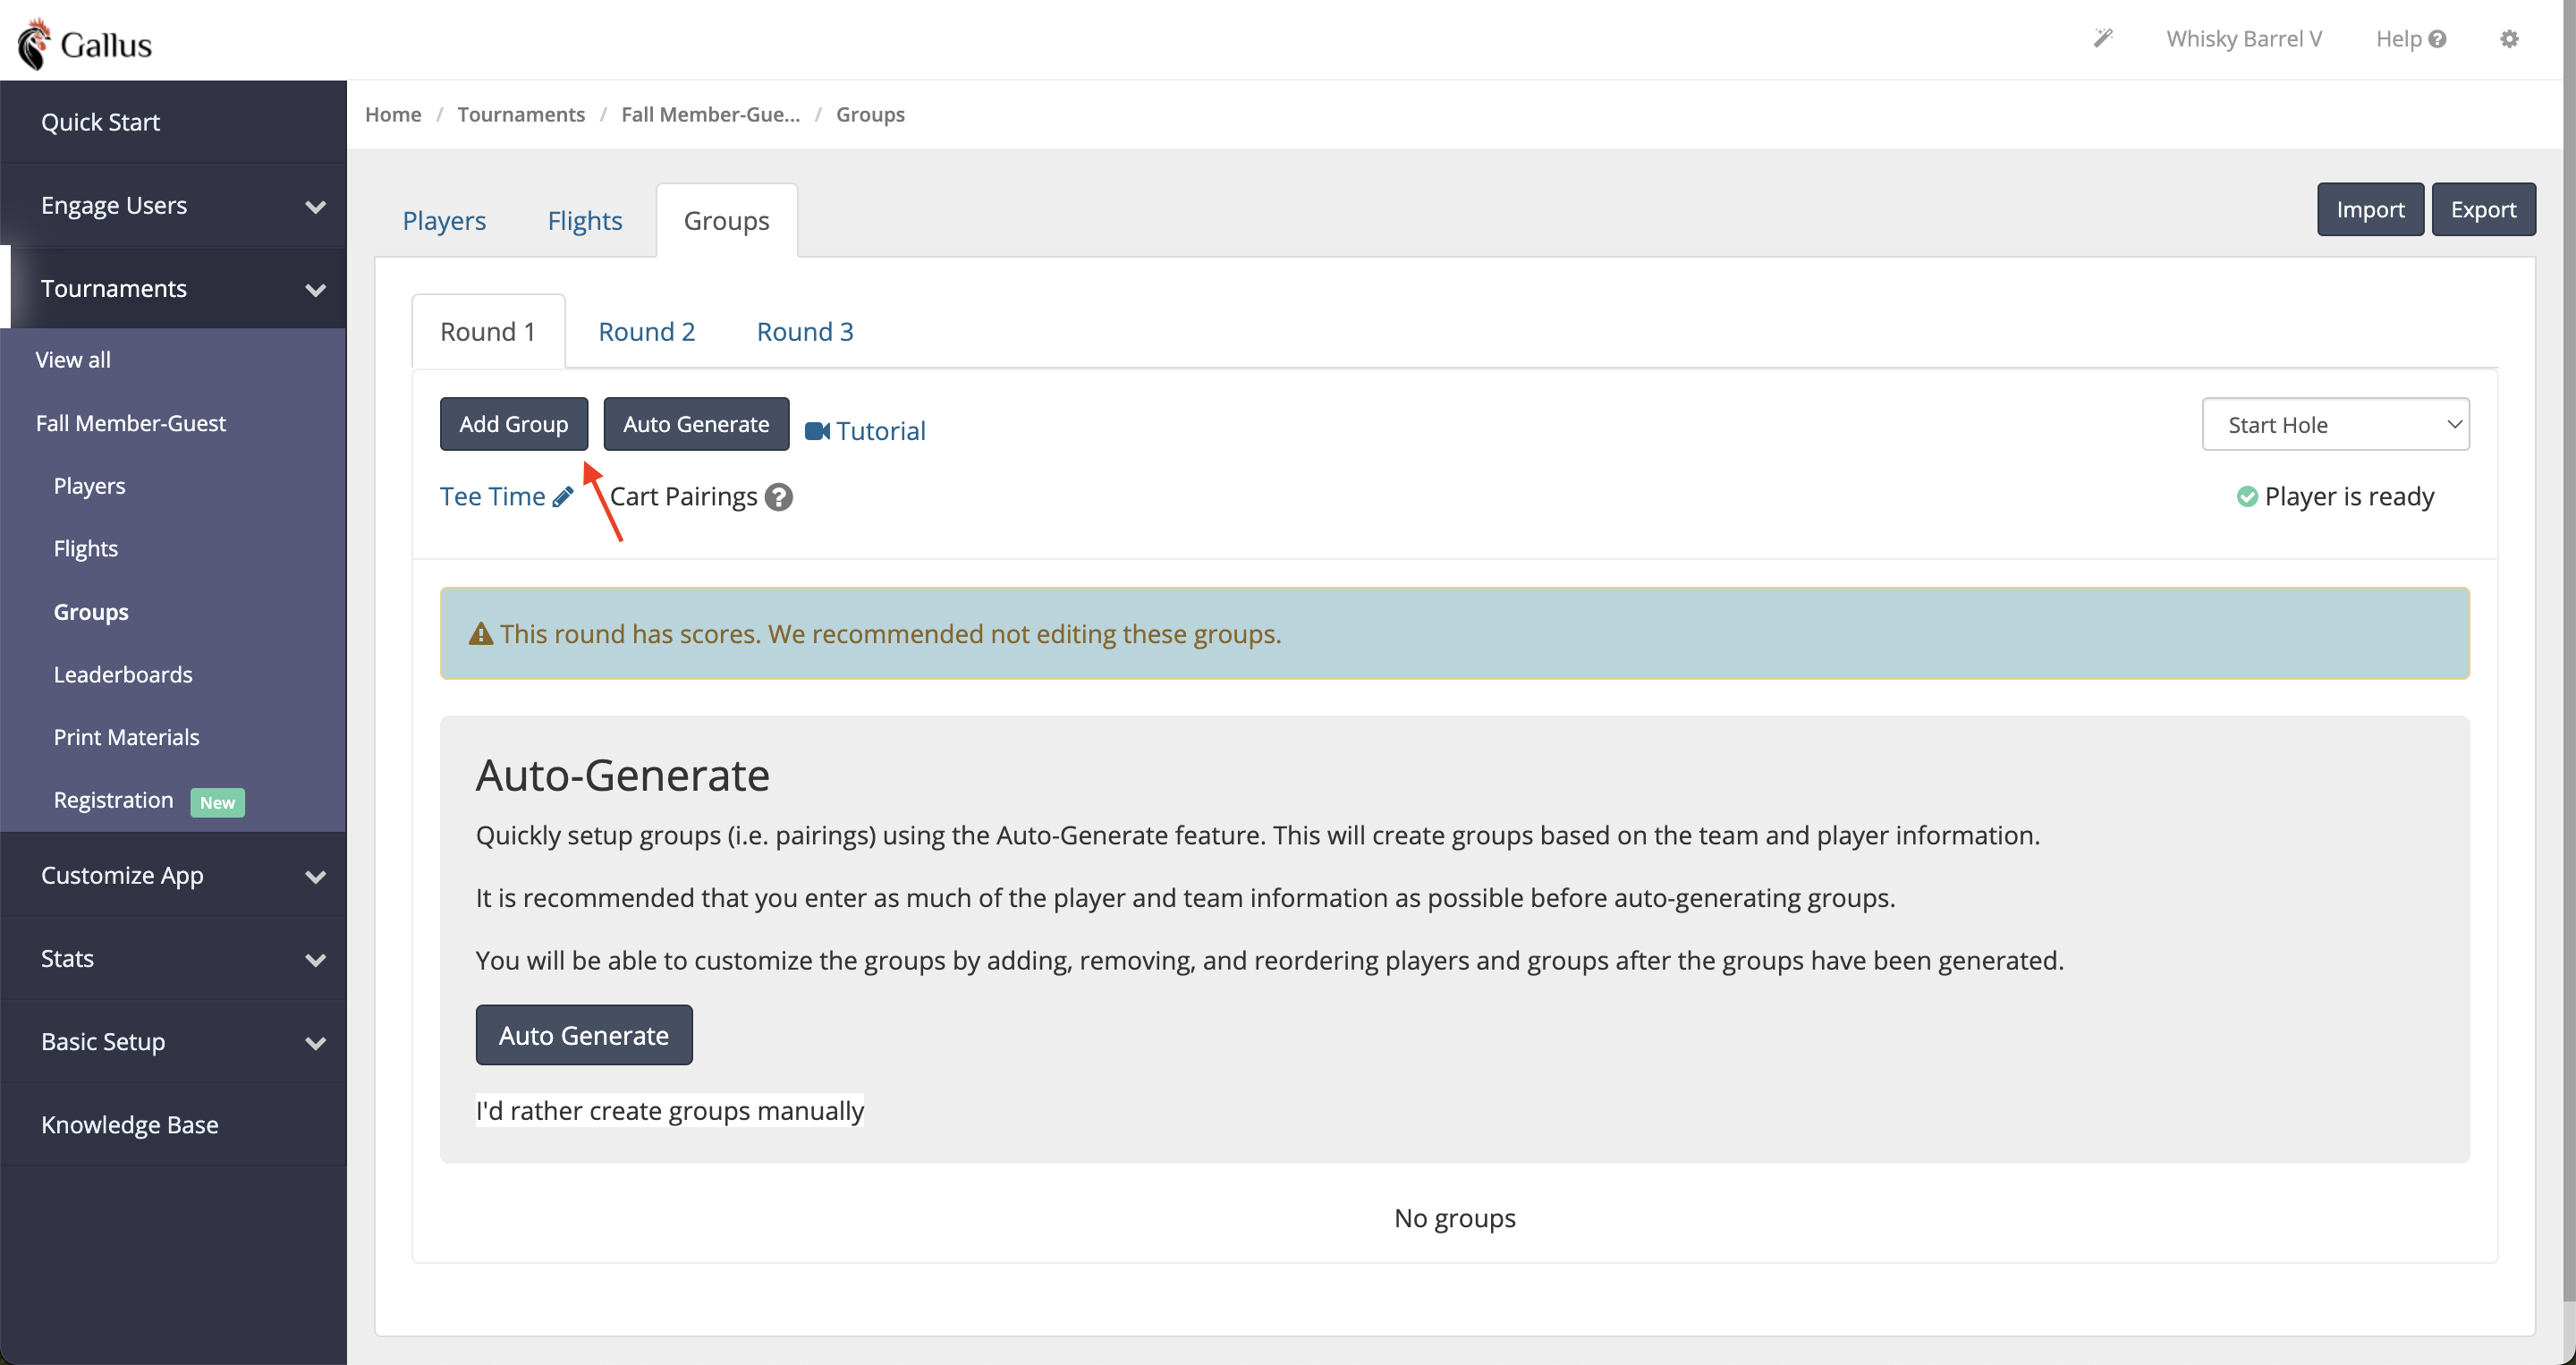Click the Help question mark icon
This screenshot has width=2576, height=1365.
tap(2437, 39)
